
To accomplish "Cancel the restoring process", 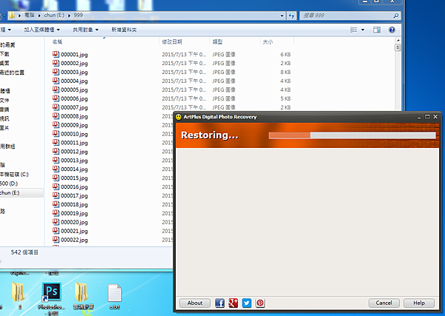I will pos(384,303).
